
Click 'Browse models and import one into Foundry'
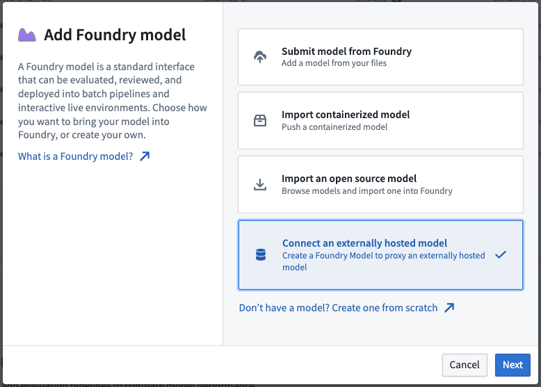tap(366, 190)
